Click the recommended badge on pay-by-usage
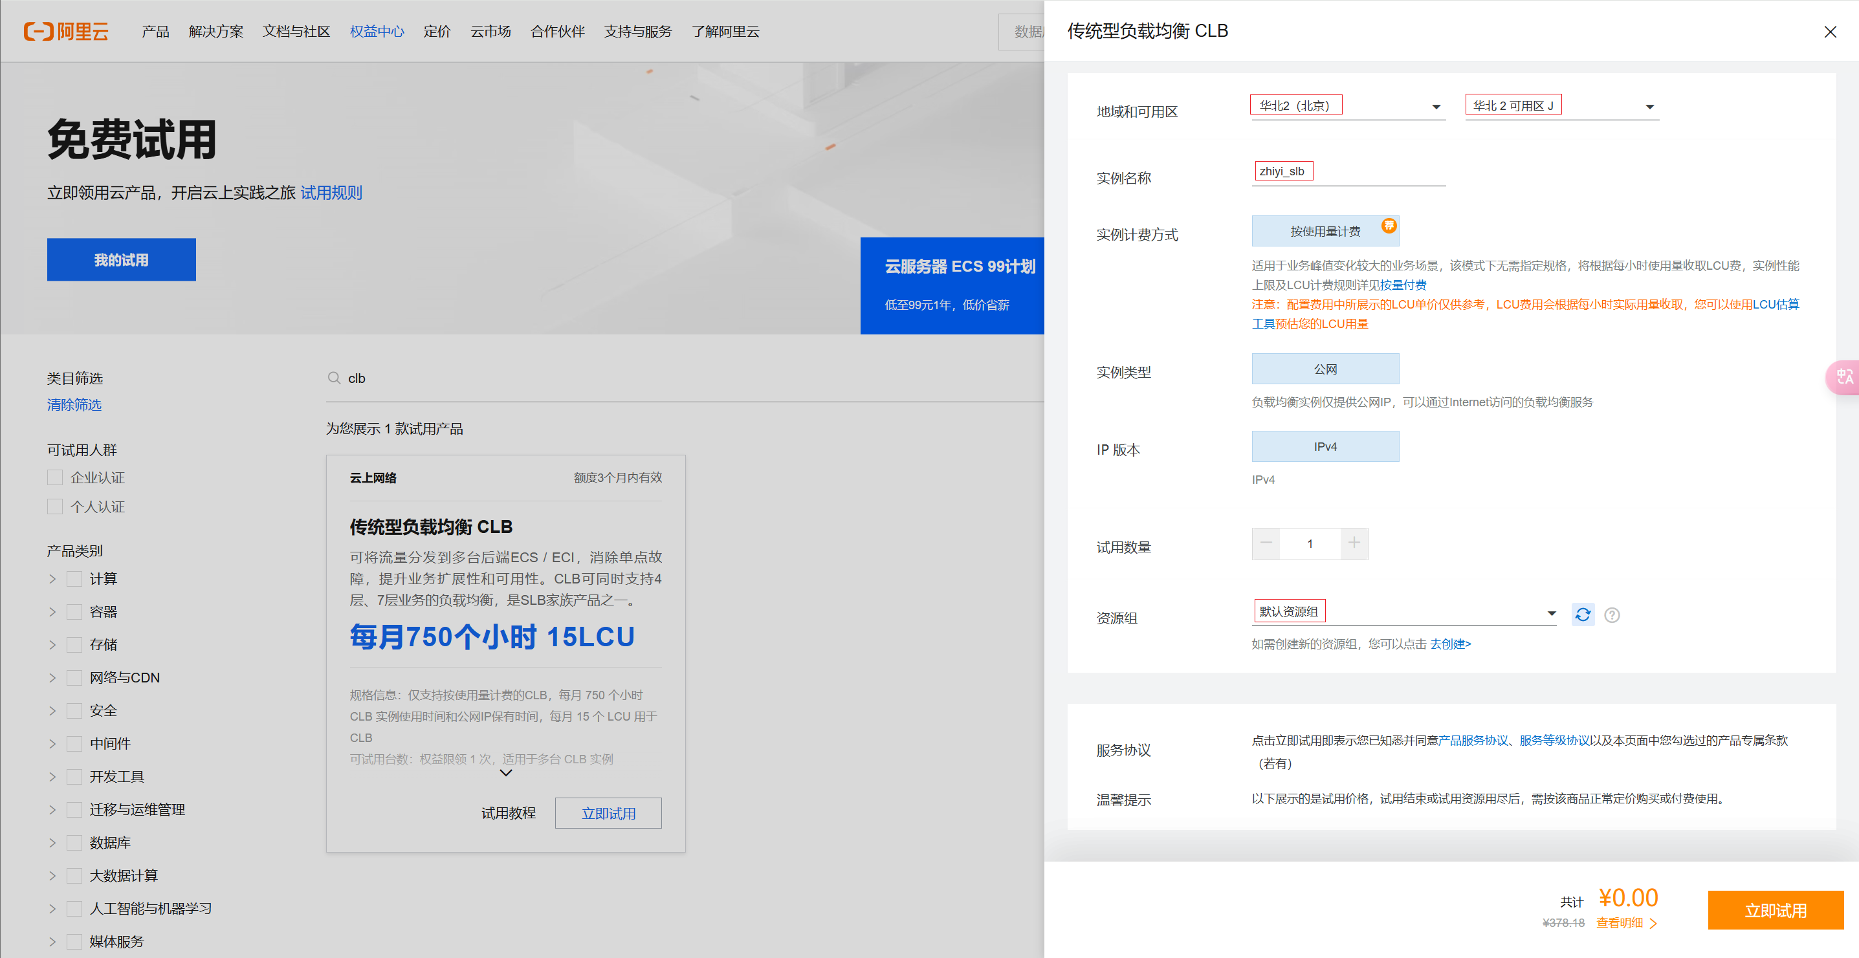This screenshot has width=1859, height=958. (1389, 226)
